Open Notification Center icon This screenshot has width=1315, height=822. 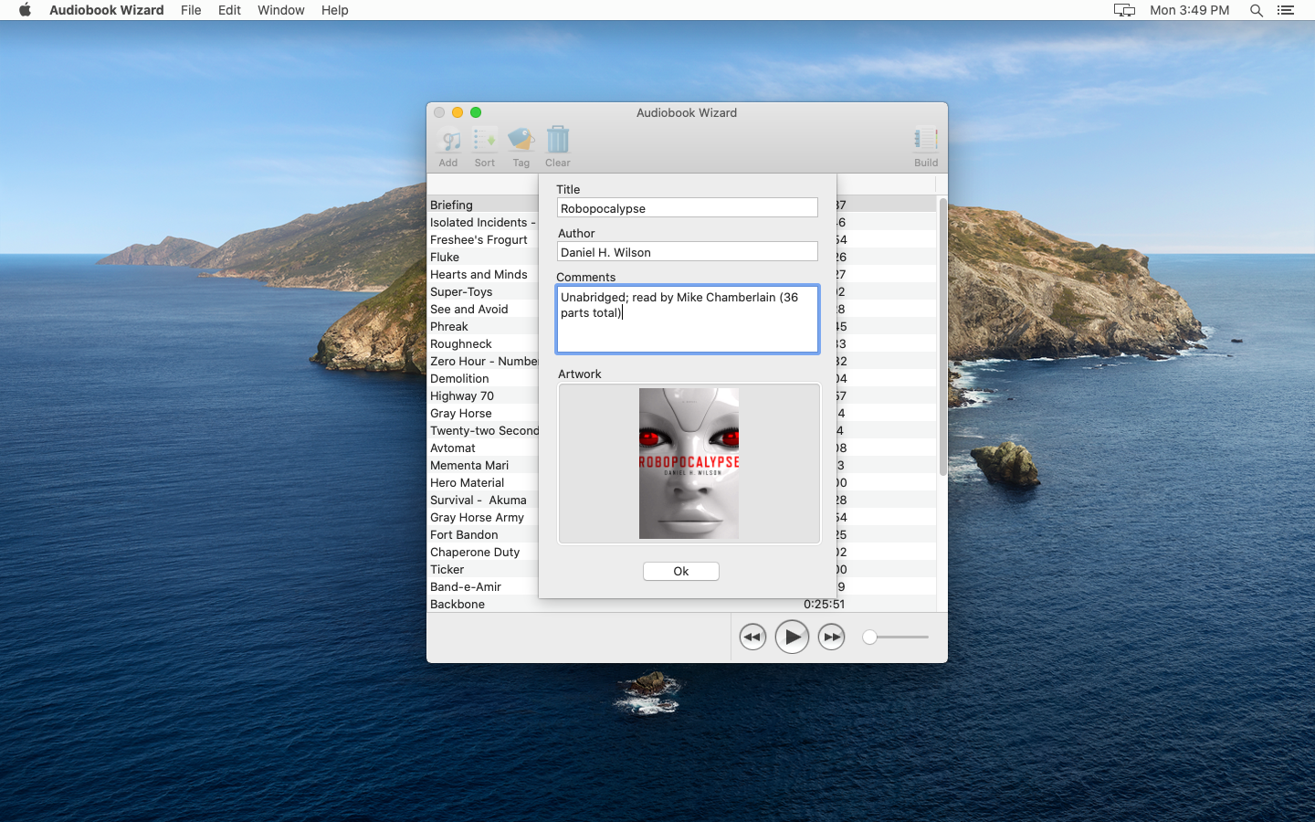click(1286, 10)
